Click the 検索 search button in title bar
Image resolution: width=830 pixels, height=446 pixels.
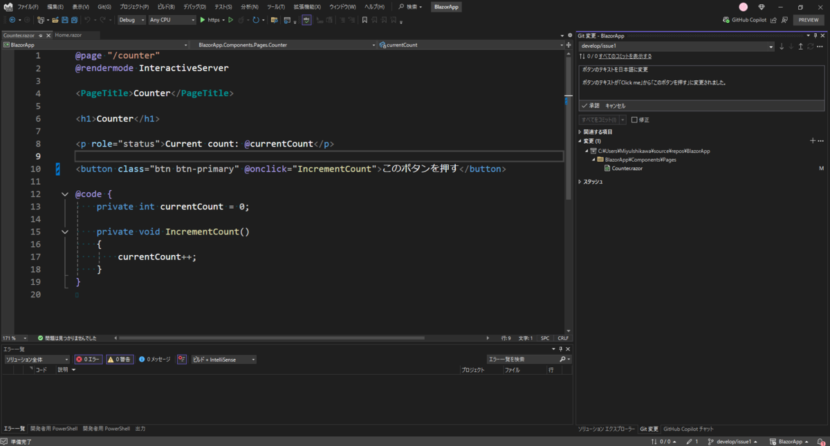(410, 7)
